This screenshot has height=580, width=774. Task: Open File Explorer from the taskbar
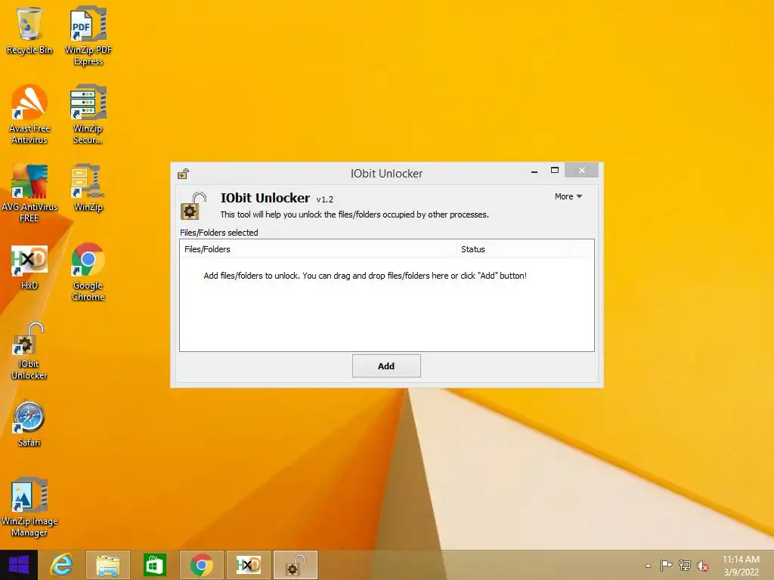pyautogui.click(x=108, y=565)
